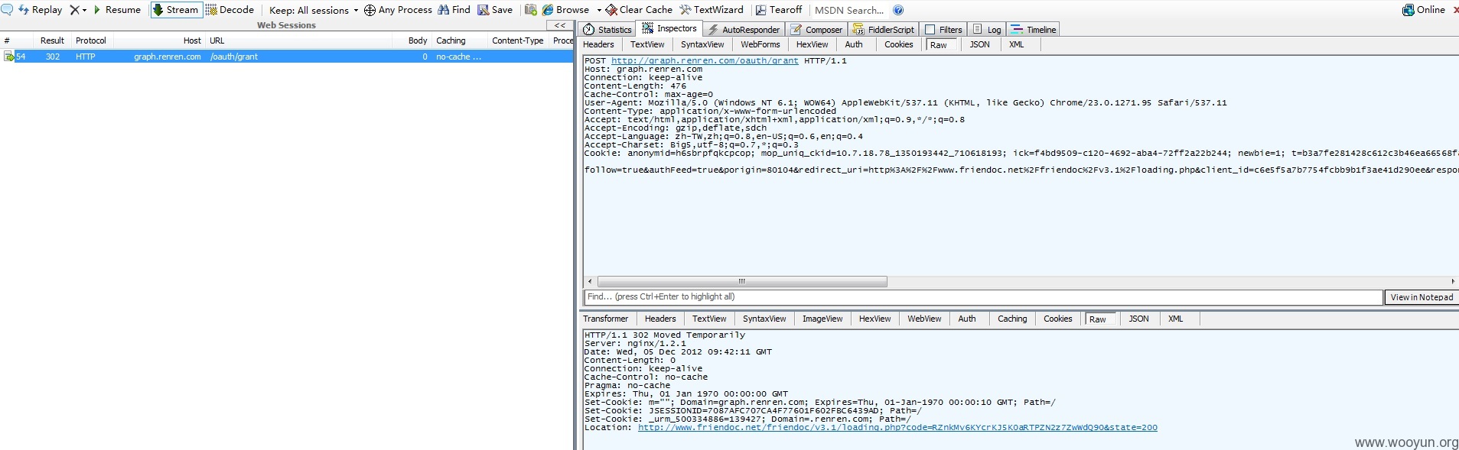This screenshot has height=450, width=1459.
Task: Open the Statistics tab
Action: click(607, 29)
